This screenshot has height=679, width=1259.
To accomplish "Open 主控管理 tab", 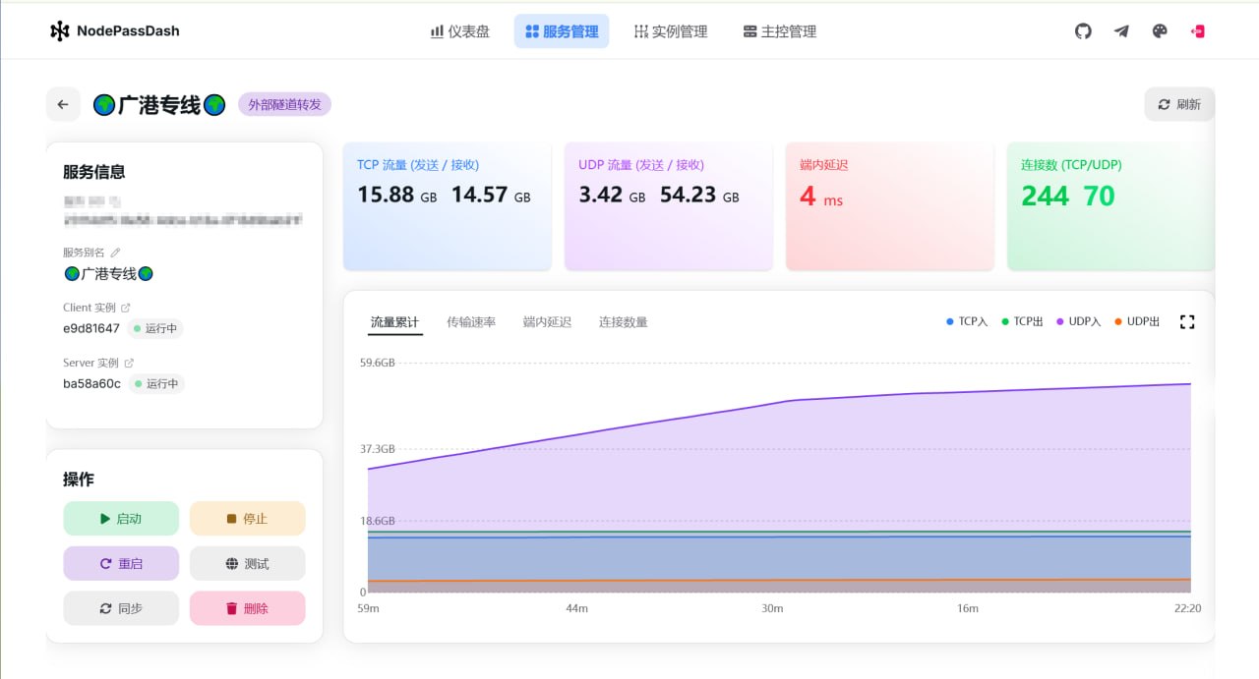I will pos(780,31).
